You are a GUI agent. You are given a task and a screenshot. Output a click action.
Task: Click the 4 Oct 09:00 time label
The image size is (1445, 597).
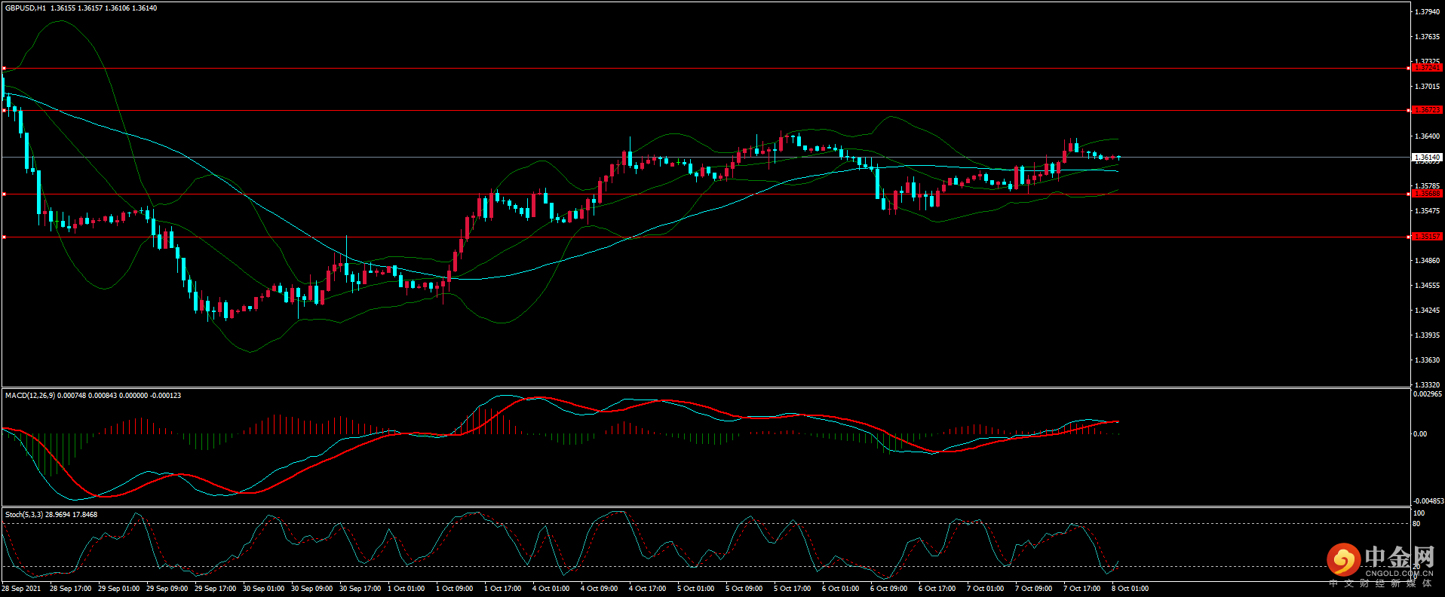tap(600, 589)
